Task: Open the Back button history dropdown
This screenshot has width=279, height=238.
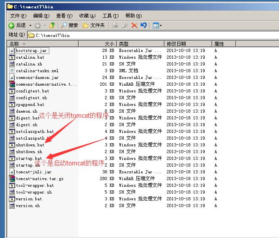Action: click(x=31, y=25)
